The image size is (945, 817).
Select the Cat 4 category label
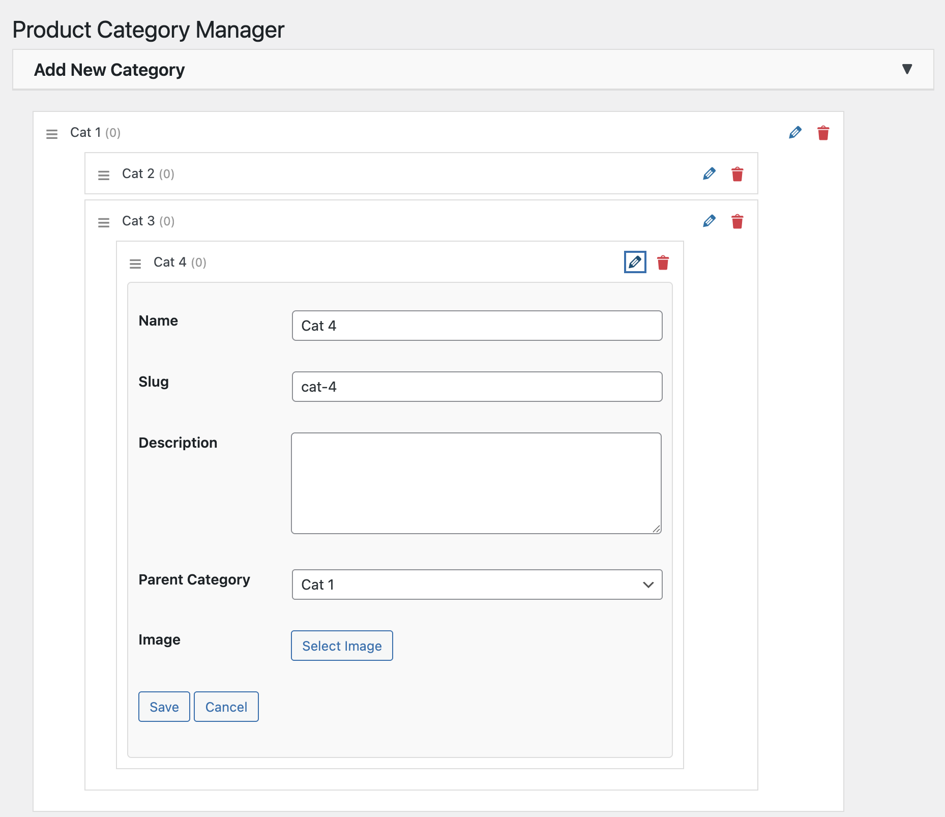pos(170,262)
